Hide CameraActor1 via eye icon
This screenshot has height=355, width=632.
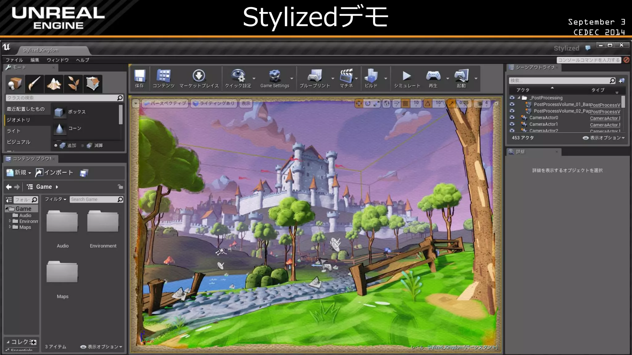point(512,124)
